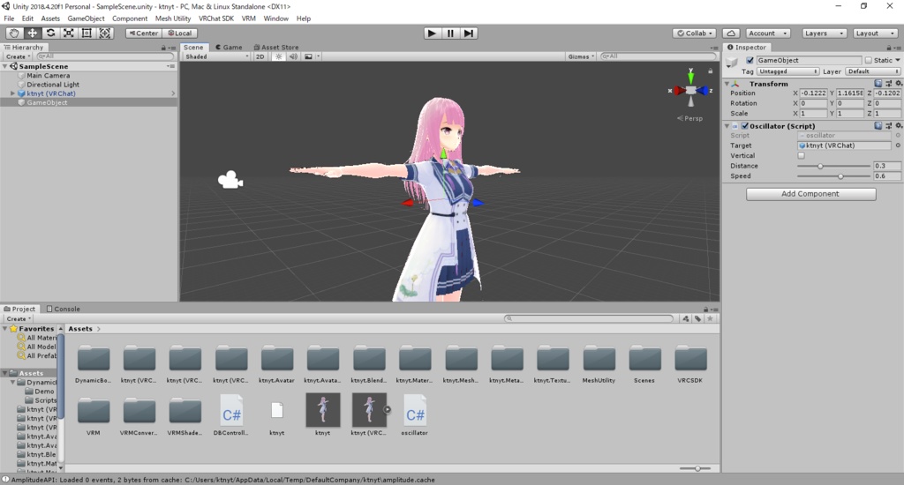Screen dimensions: 904x485
Task: Open oscillator C# script asset
Action: click(x=415, y=414)
